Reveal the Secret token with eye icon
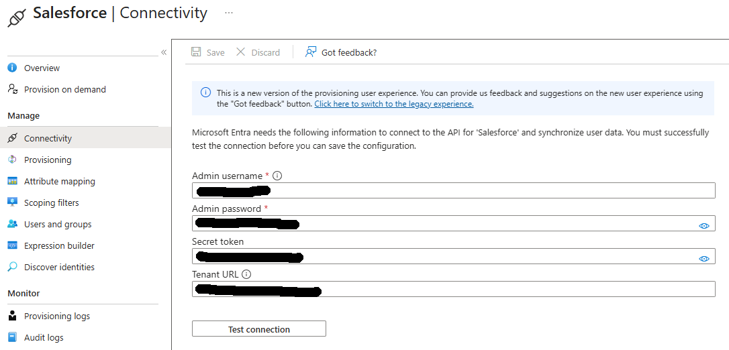This screenshot has height=350, width=729. tap(704, 259)
